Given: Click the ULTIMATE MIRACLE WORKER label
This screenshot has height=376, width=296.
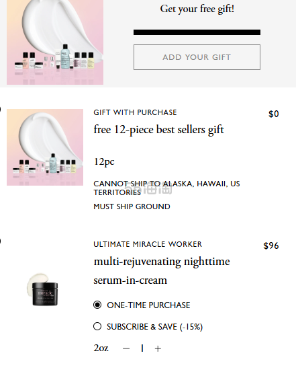Looking at the screenshot, I should (148, 244).
